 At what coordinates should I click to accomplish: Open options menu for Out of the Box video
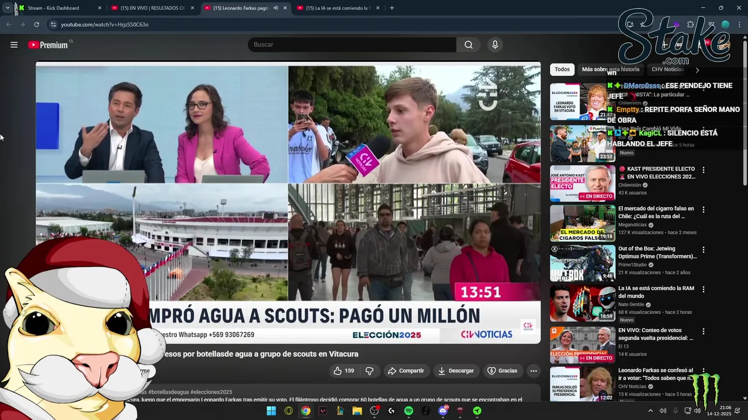click(704, 250)
